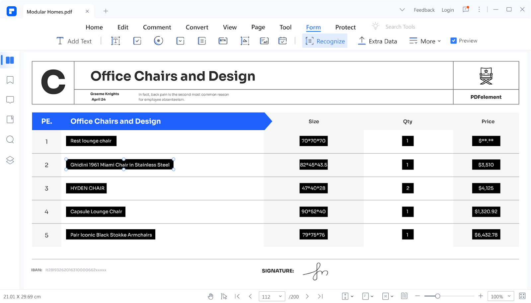531x303 pixels.
Task: Open the page number dropdown
Action: (x=280, y=296)
